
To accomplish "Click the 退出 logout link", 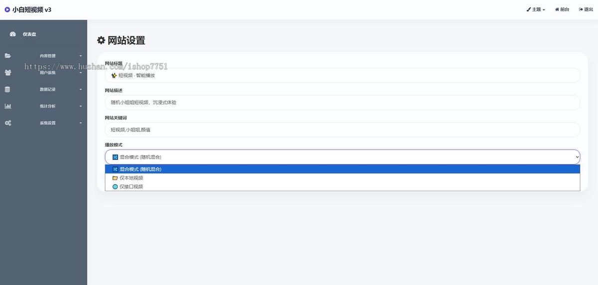I will [x=586, y=9].
